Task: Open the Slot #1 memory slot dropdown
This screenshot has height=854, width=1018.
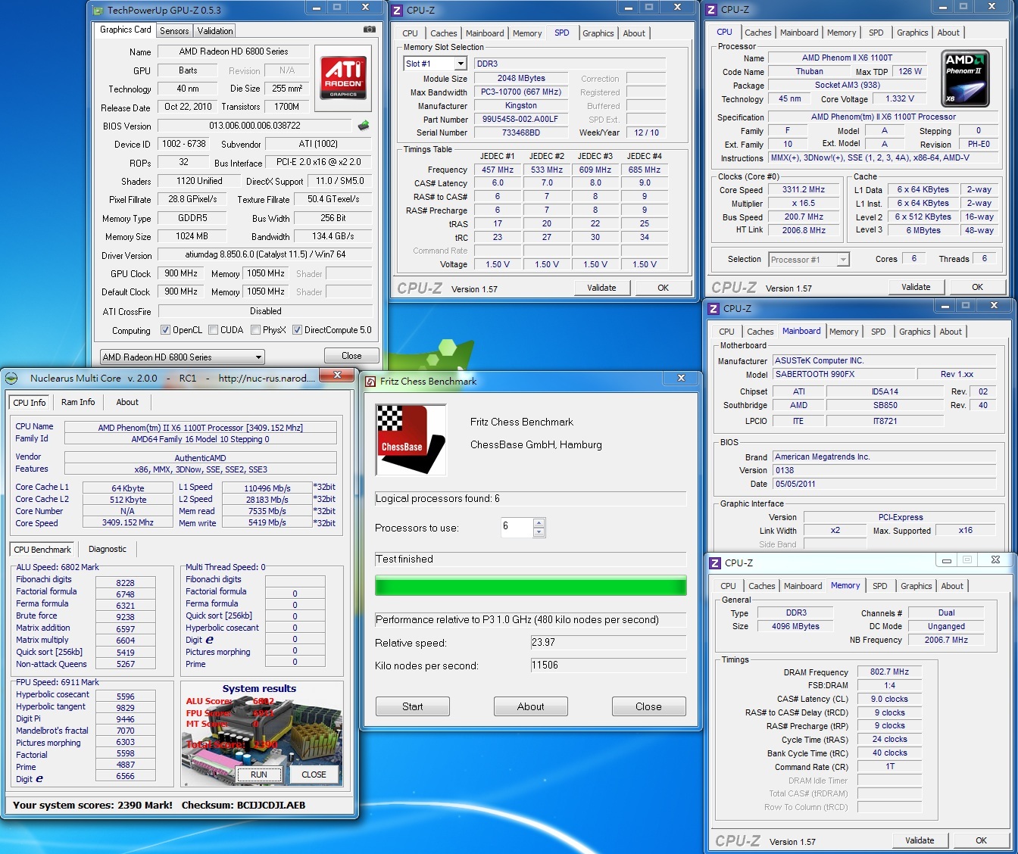Action: click(460, 64)
